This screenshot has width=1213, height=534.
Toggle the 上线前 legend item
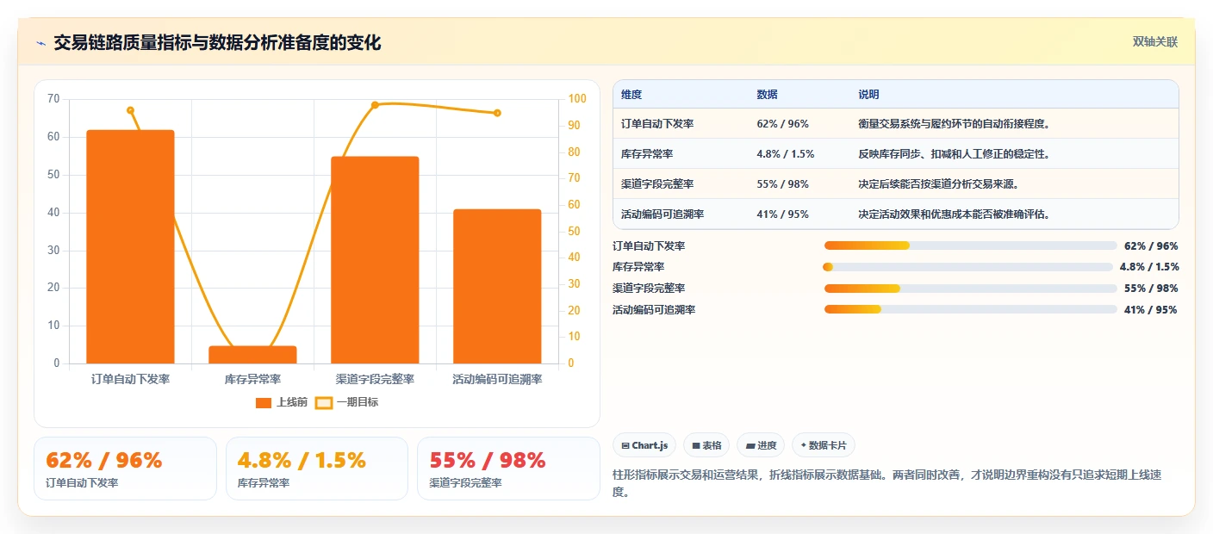(282, 402)
